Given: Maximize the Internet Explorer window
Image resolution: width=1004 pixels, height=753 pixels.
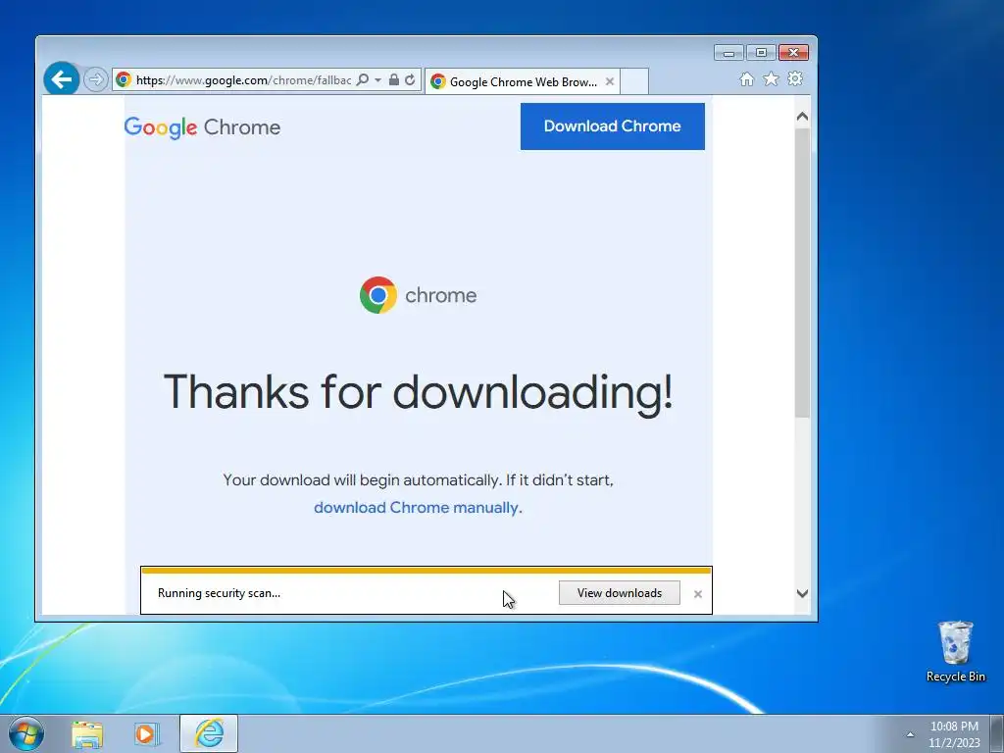Looking at the screenshot, I should pyautogui.click(x=761, y=53).
